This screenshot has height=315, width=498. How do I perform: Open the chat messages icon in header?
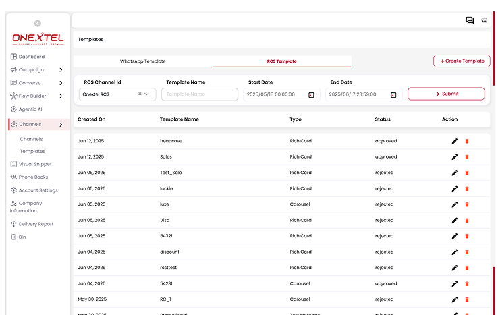[x=470, y=21]
